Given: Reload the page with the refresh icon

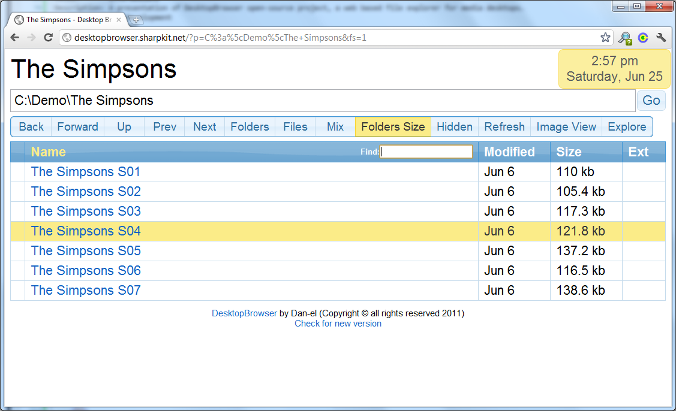Looking at the screenshot, I should [x=48, y=38].
